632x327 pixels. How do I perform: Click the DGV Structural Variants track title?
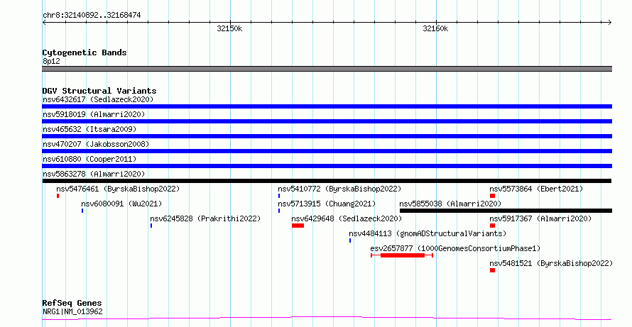[x=99, y=91]
